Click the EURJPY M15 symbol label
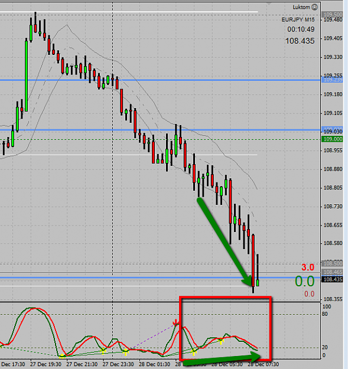Screen dimensions: 348x369 (x=298, y=19)
